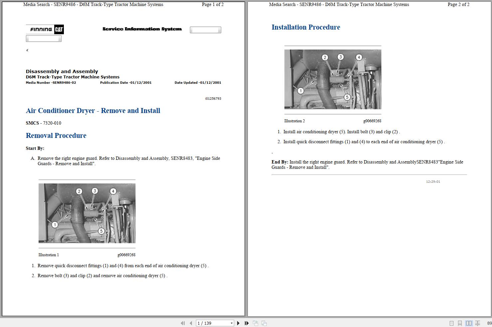Go to the first page
Screen dimensions: 492x327
pyautogui.click(x=183, y=323)
